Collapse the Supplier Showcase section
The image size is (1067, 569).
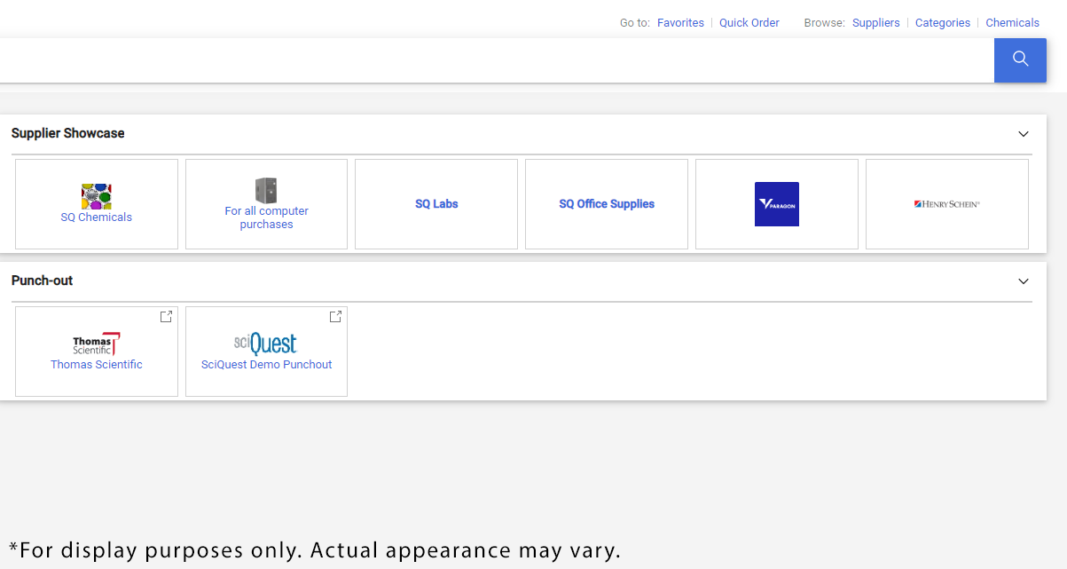click(x=1024, y=134)
